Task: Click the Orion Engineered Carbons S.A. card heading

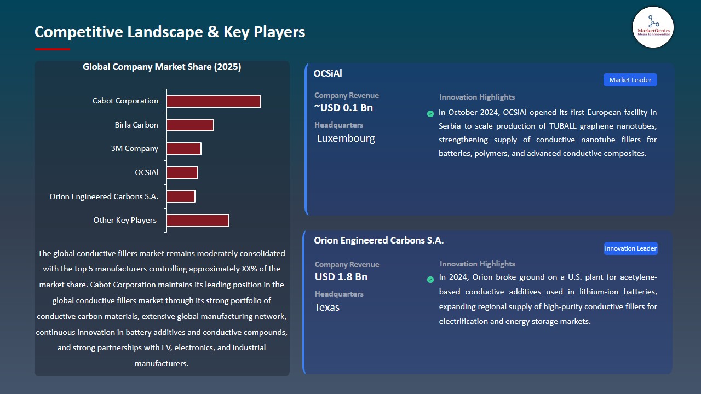Action: pos(379,240)
